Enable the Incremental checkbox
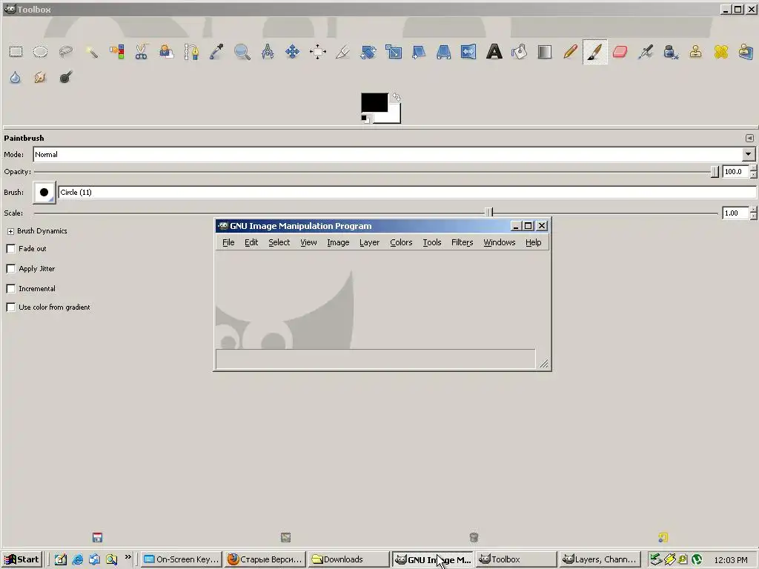Screen dimensions: 759x569 10,289
